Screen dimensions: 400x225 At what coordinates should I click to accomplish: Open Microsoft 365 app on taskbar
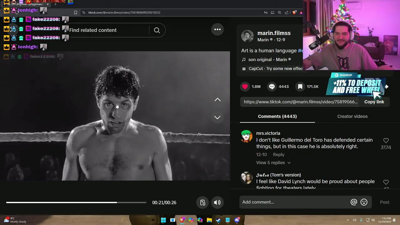[x=200, y=220]
